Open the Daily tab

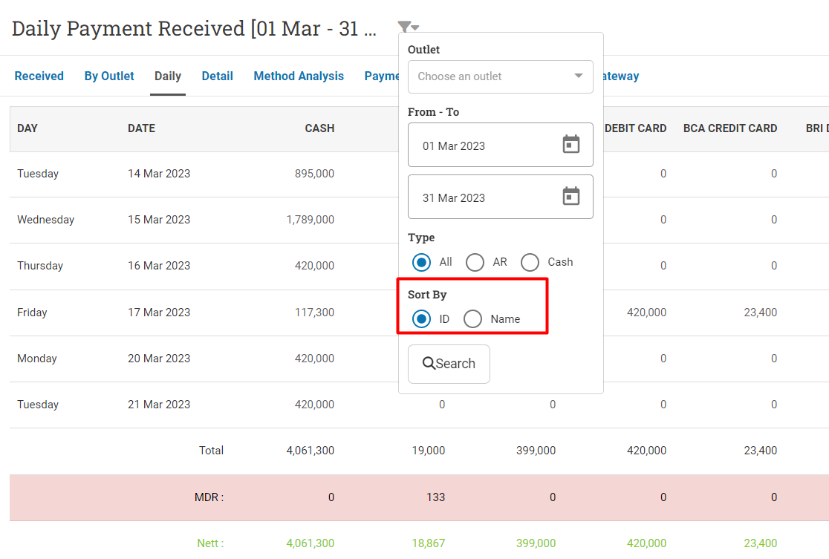[168, 76]
